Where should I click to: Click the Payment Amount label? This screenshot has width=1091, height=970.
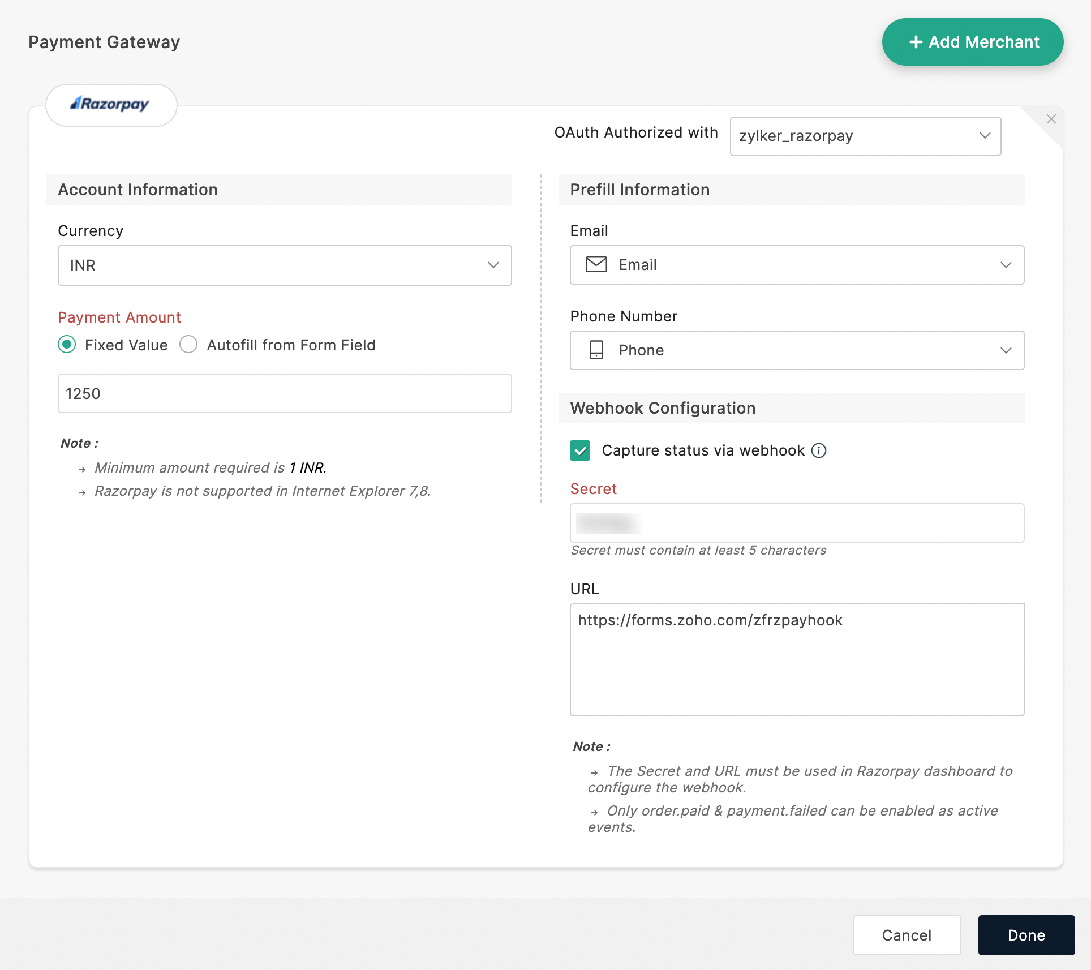coord(119,317)
